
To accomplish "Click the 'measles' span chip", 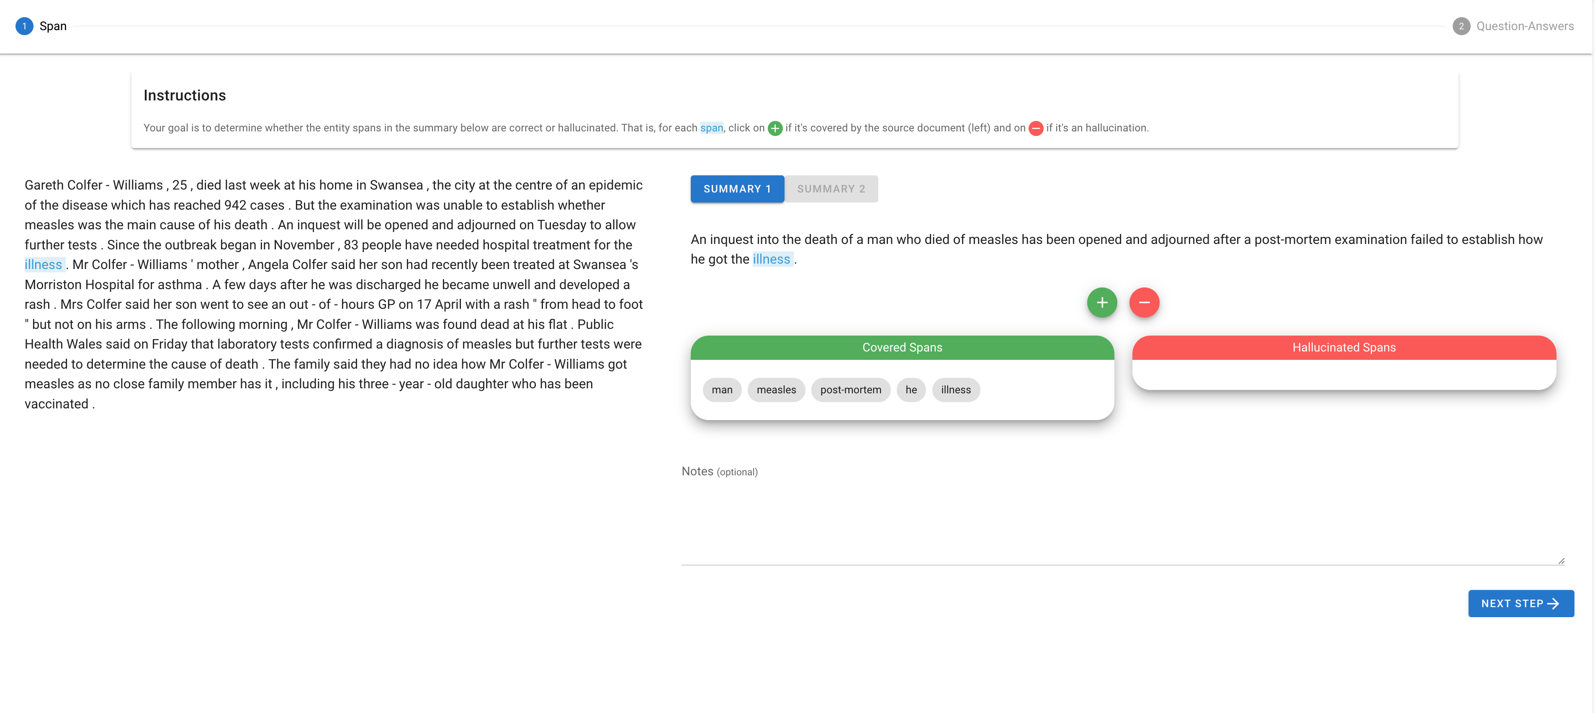I will point(776,390).
